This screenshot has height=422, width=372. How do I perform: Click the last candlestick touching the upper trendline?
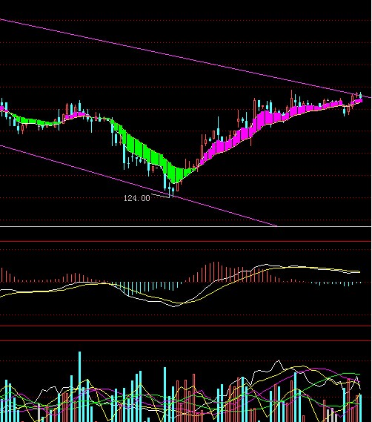click(x=360, y=95)
